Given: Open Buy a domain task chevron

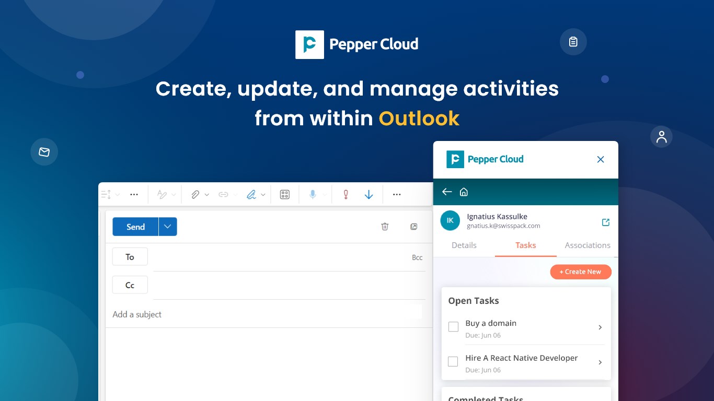Looking at the screenshot, I should pyautogui.click(x=600, y=327).
